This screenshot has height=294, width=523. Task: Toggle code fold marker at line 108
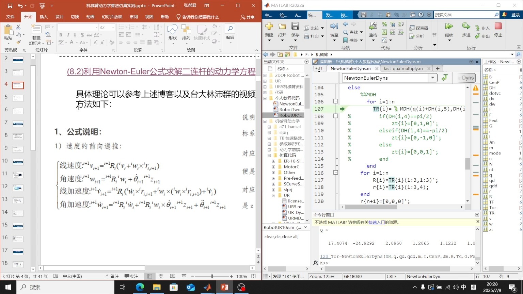point(335,116)
